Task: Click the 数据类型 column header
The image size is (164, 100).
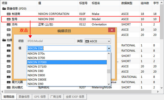Action: point(130,3)
